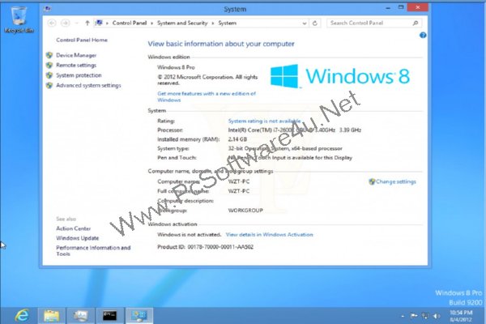Viewport: 486px width, 324px height.
Task: Show hidden tray icons arrow
Action: point(403,316)
